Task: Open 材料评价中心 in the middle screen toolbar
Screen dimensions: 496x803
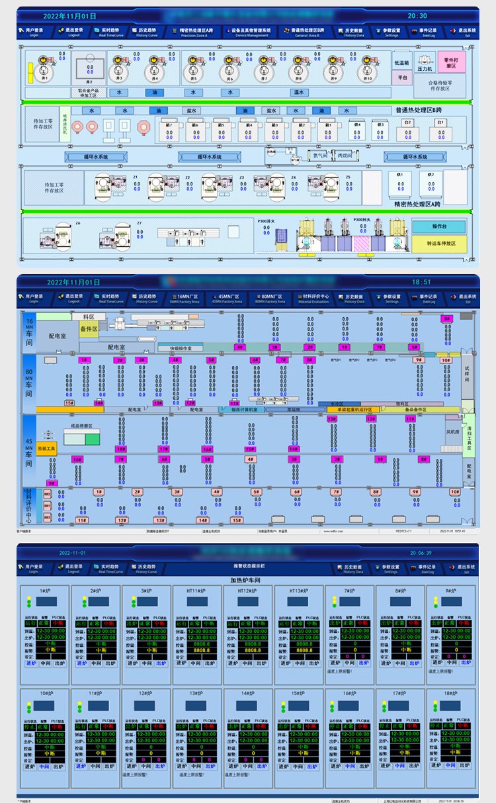Action: pos(309,299)
